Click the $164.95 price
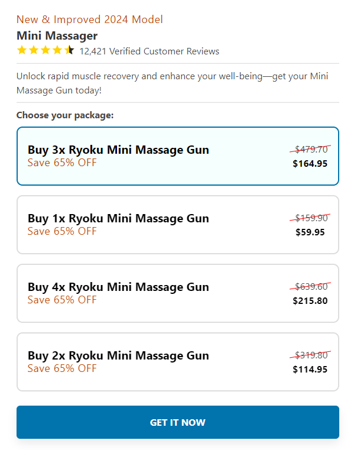The height and width of the screenshot is (450, 354). 310,164
